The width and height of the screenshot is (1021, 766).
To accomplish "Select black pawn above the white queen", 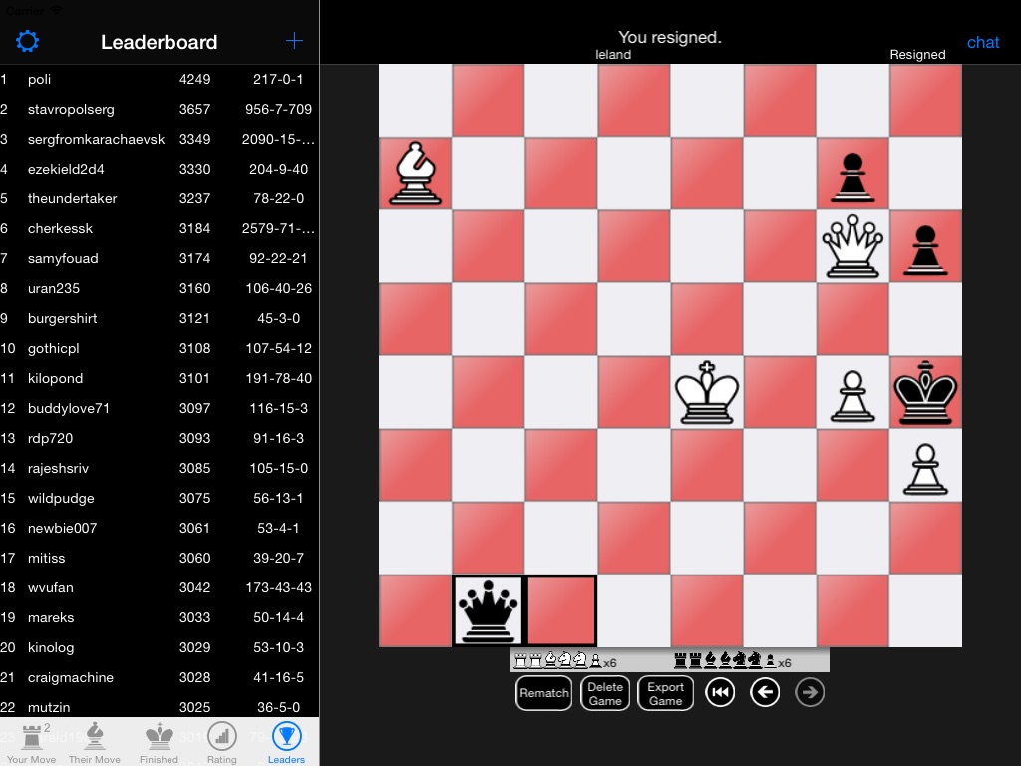I will 852,178.
